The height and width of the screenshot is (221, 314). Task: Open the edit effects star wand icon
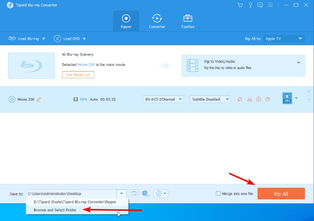240,99
